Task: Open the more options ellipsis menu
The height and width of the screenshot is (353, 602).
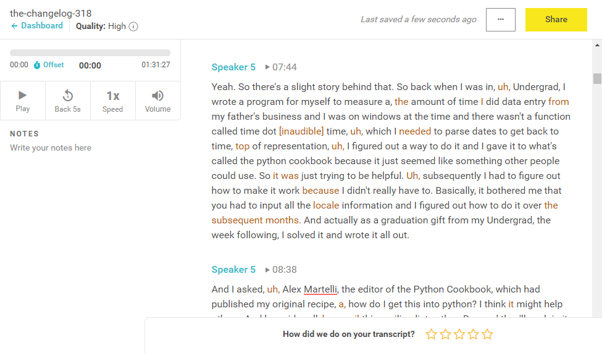Action: pos(501,20)
